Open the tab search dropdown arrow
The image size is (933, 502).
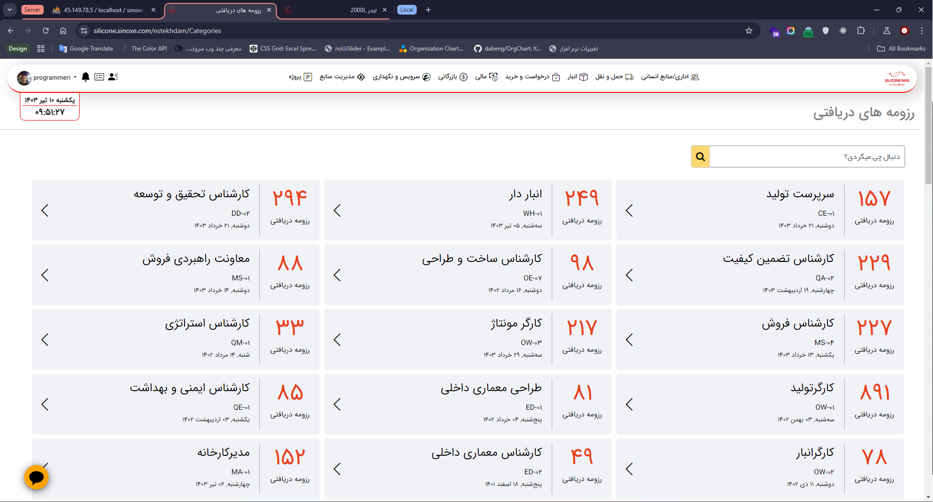click(10, 10)
